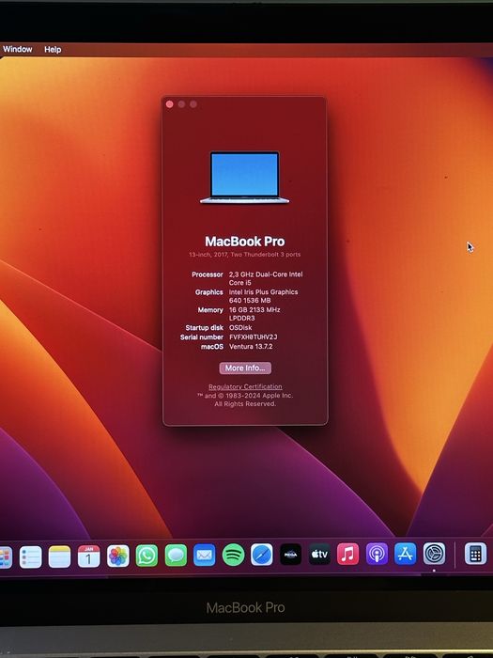
Task: Open Reminders from the dock
Action: pos(31,556)
